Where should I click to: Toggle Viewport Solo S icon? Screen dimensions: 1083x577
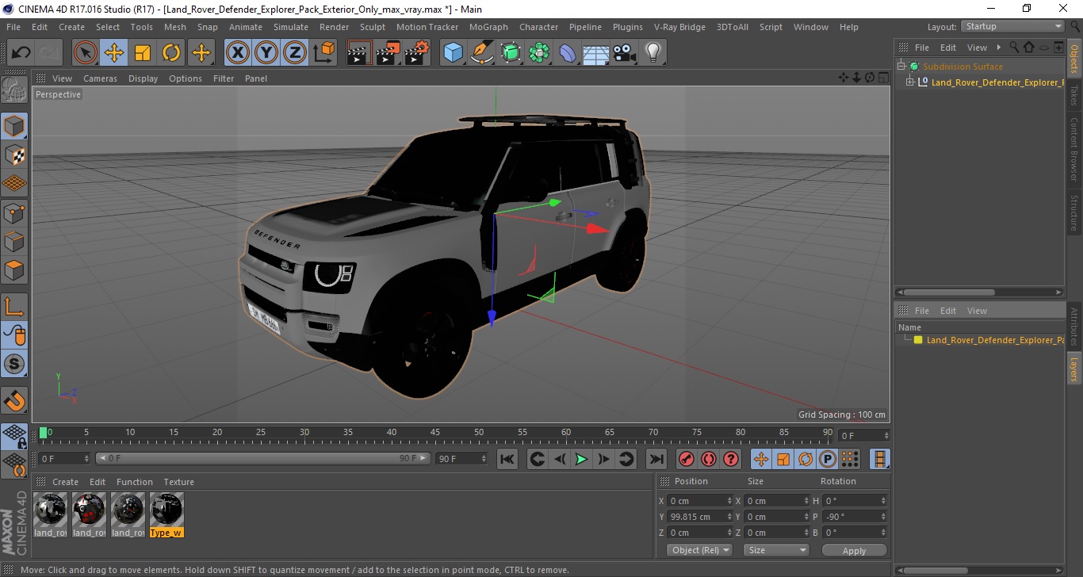tap(14, 365)
